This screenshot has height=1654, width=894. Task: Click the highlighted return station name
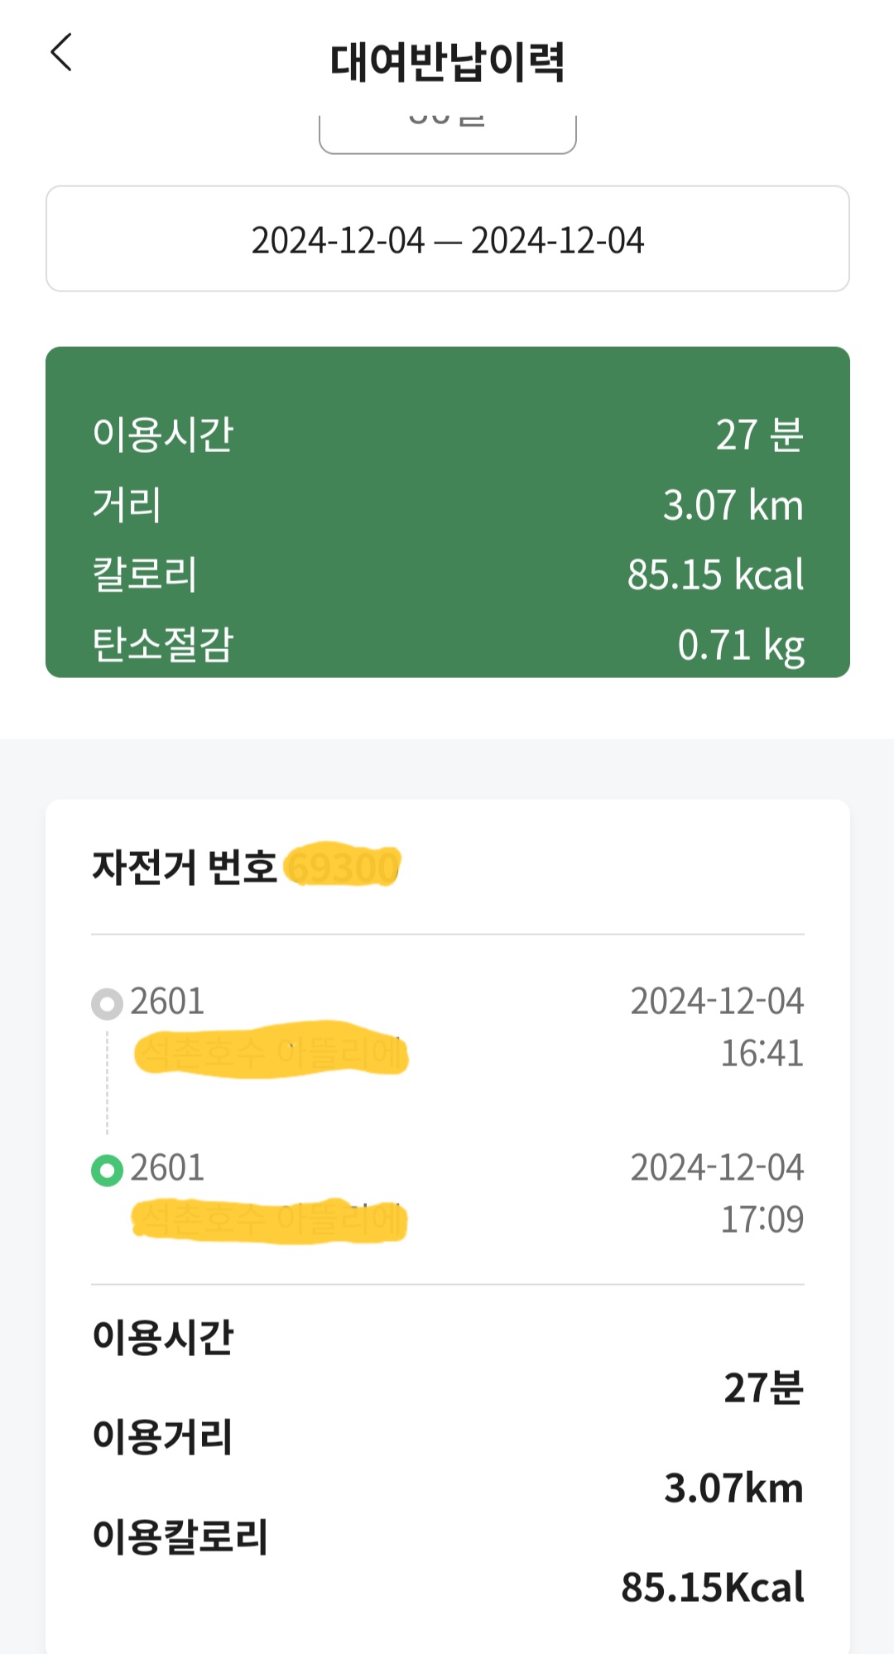(269, 1220)
